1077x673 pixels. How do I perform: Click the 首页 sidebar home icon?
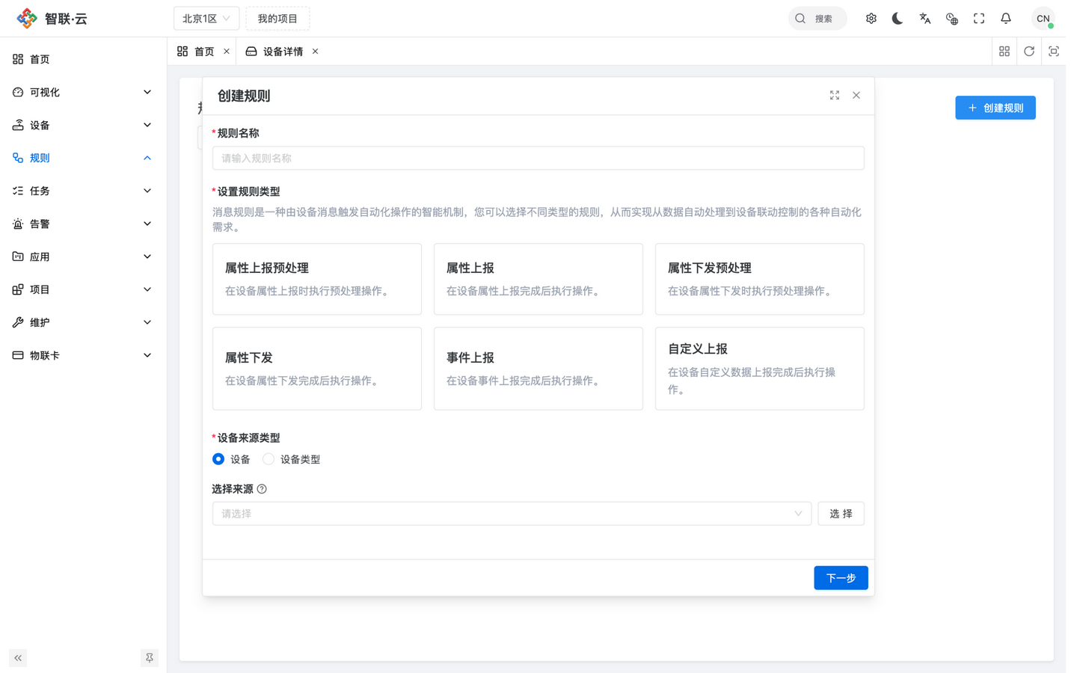click(x=18, y=59)
